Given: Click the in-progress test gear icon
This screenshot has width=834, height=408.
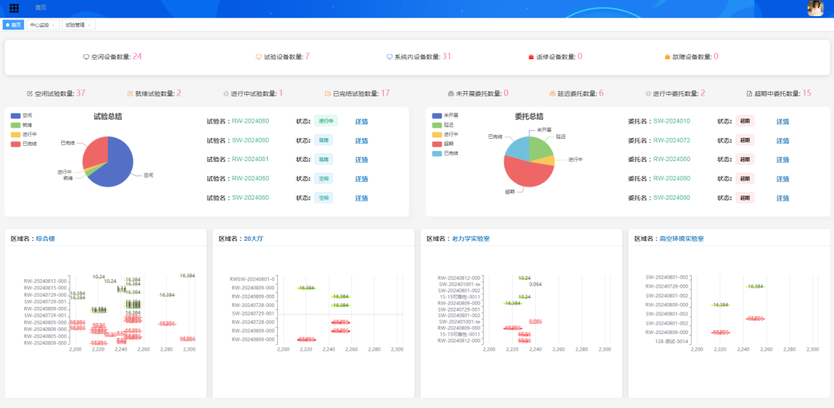Looking at the screenshot, I should click(225, 93).
